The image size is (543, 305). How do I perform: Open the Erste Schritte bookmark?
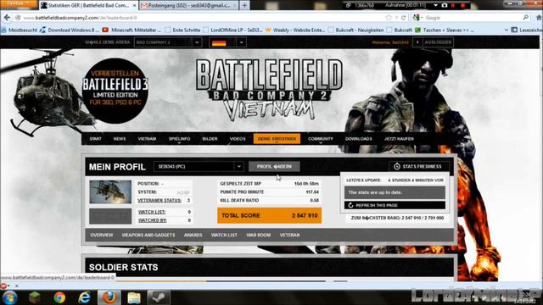(183, 30)
